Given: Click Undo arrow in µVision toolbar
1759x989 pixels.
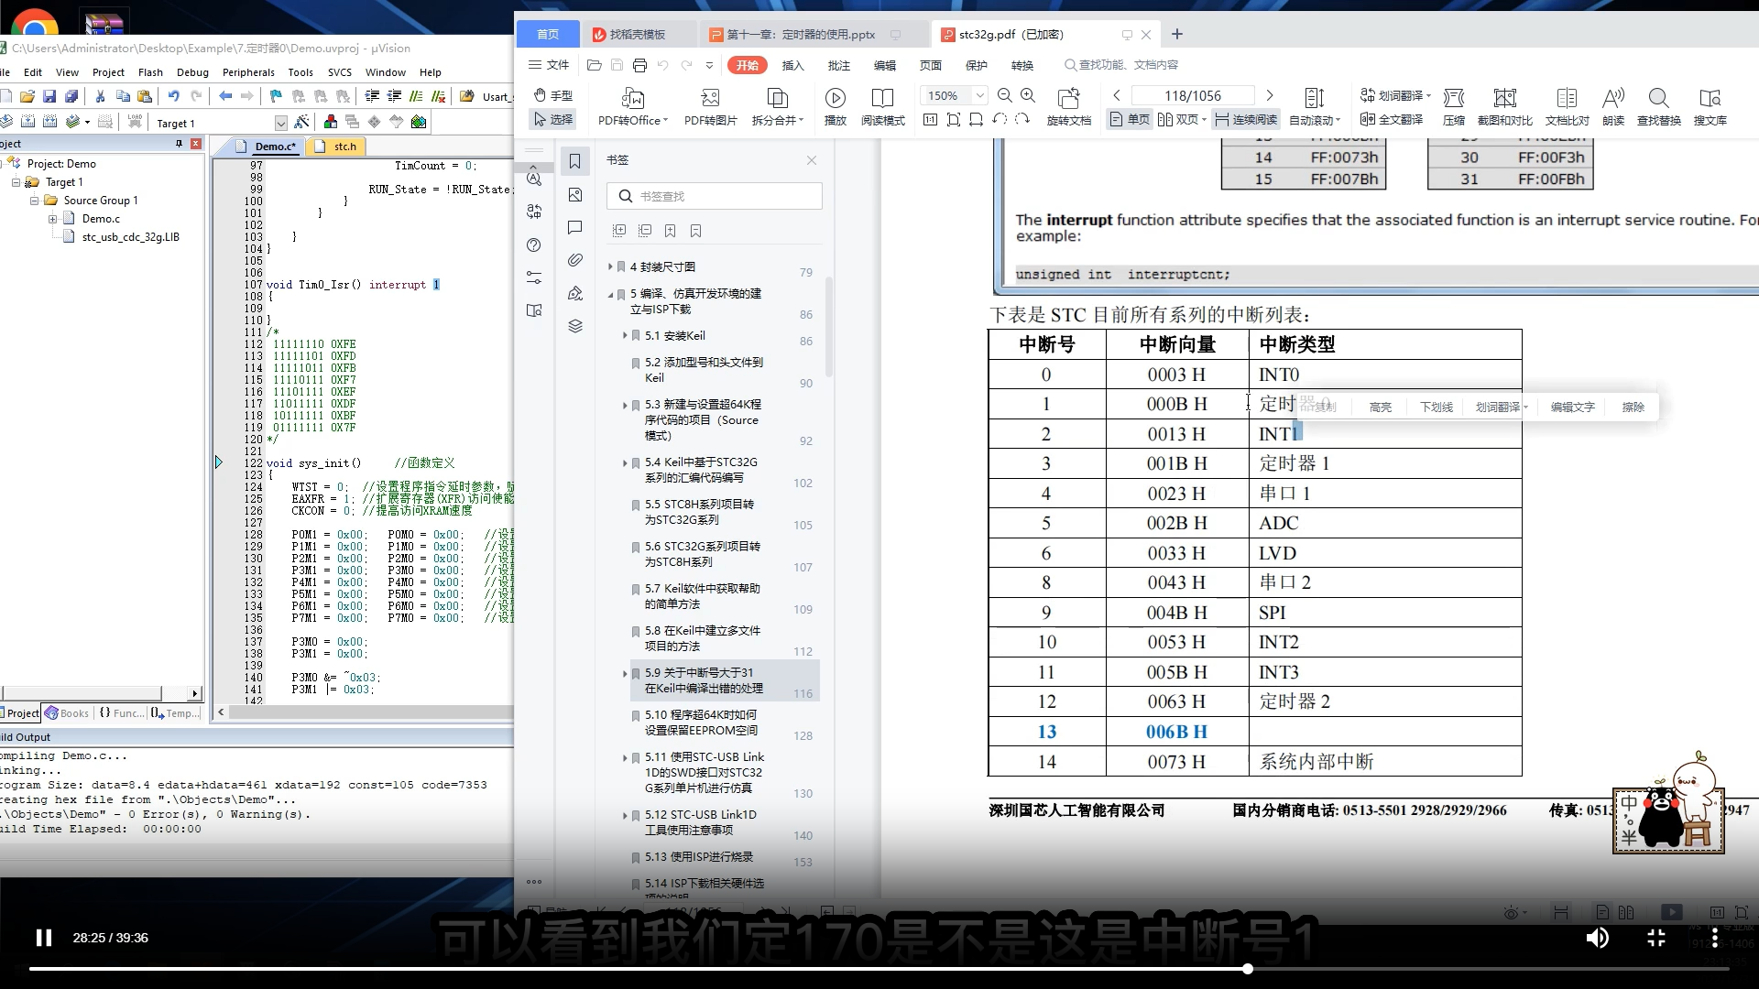Looking at the screenshot, I should point(174,96).
